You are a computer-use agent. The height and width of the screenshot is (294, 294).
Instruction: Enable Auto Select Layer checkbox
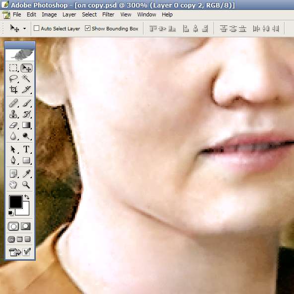36,28
